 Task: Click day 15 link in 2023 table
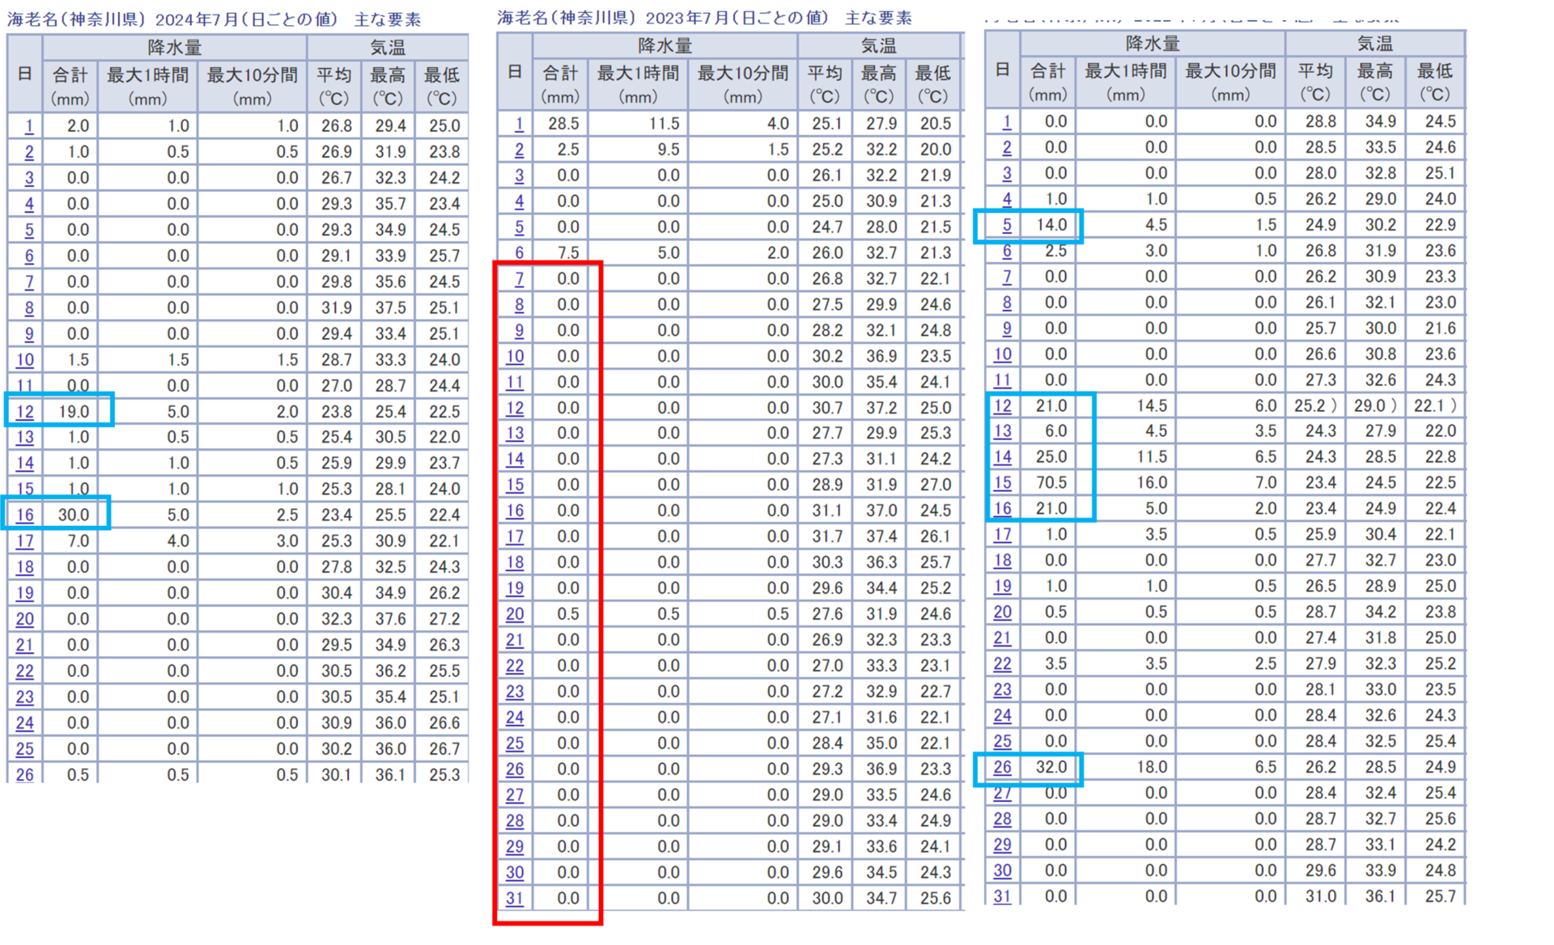515,485
